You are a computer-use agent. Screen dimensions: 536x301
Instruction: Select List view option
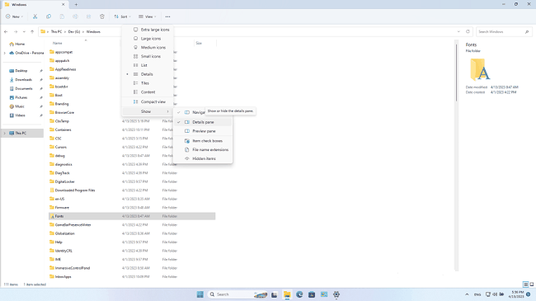(x=148, y=65)
